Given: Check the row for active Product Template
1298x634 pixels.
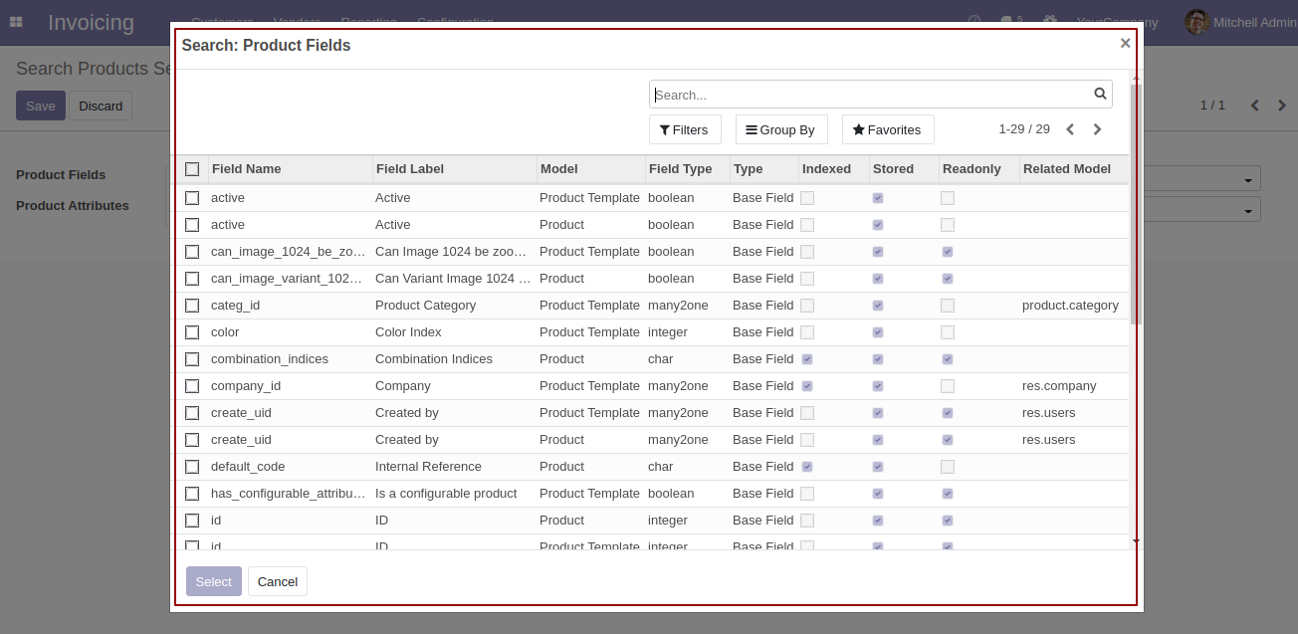Looking at the screenshot, I should point(192,198).
